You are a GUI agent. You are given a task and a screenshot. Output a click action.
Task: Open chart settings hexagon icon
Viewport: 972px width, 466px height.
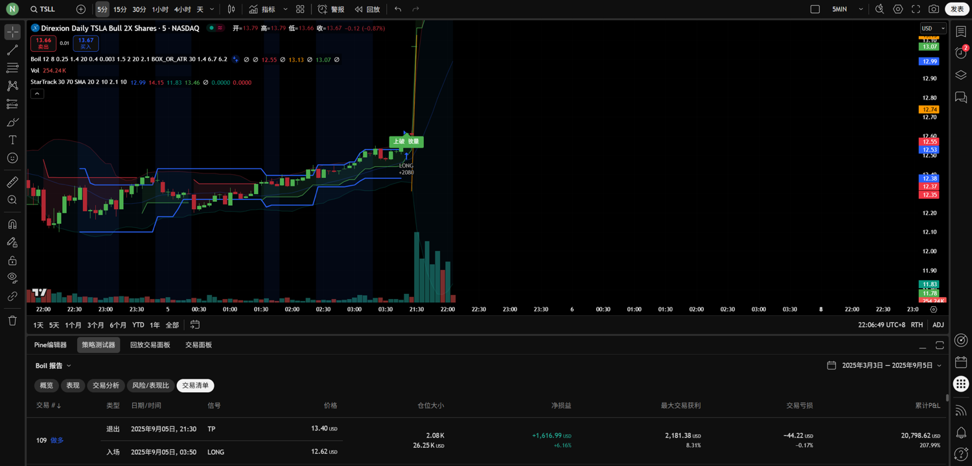tap(897, 9)
